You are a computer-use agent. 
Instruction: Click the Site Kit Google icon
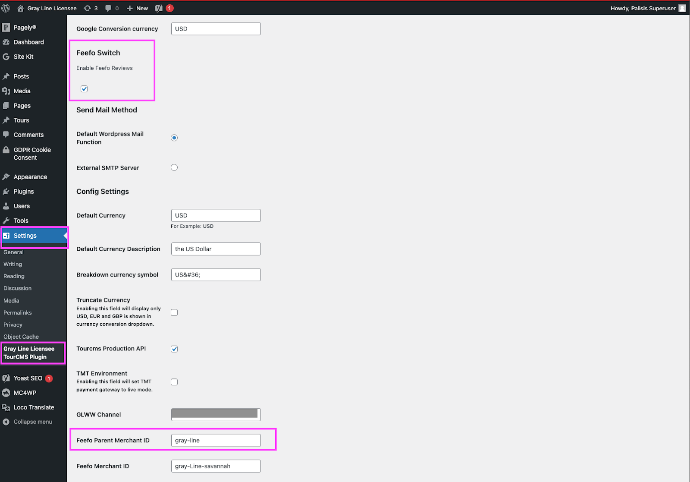pyautogui.click(x=6, y=57)
